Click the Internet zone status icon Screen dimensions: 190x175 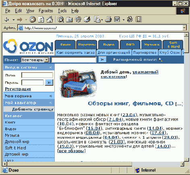pyautogui.click(x=138, y=170)
